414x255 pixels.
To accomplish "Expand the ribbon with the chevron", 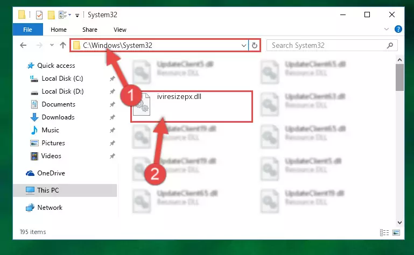I will click(387, 29).
